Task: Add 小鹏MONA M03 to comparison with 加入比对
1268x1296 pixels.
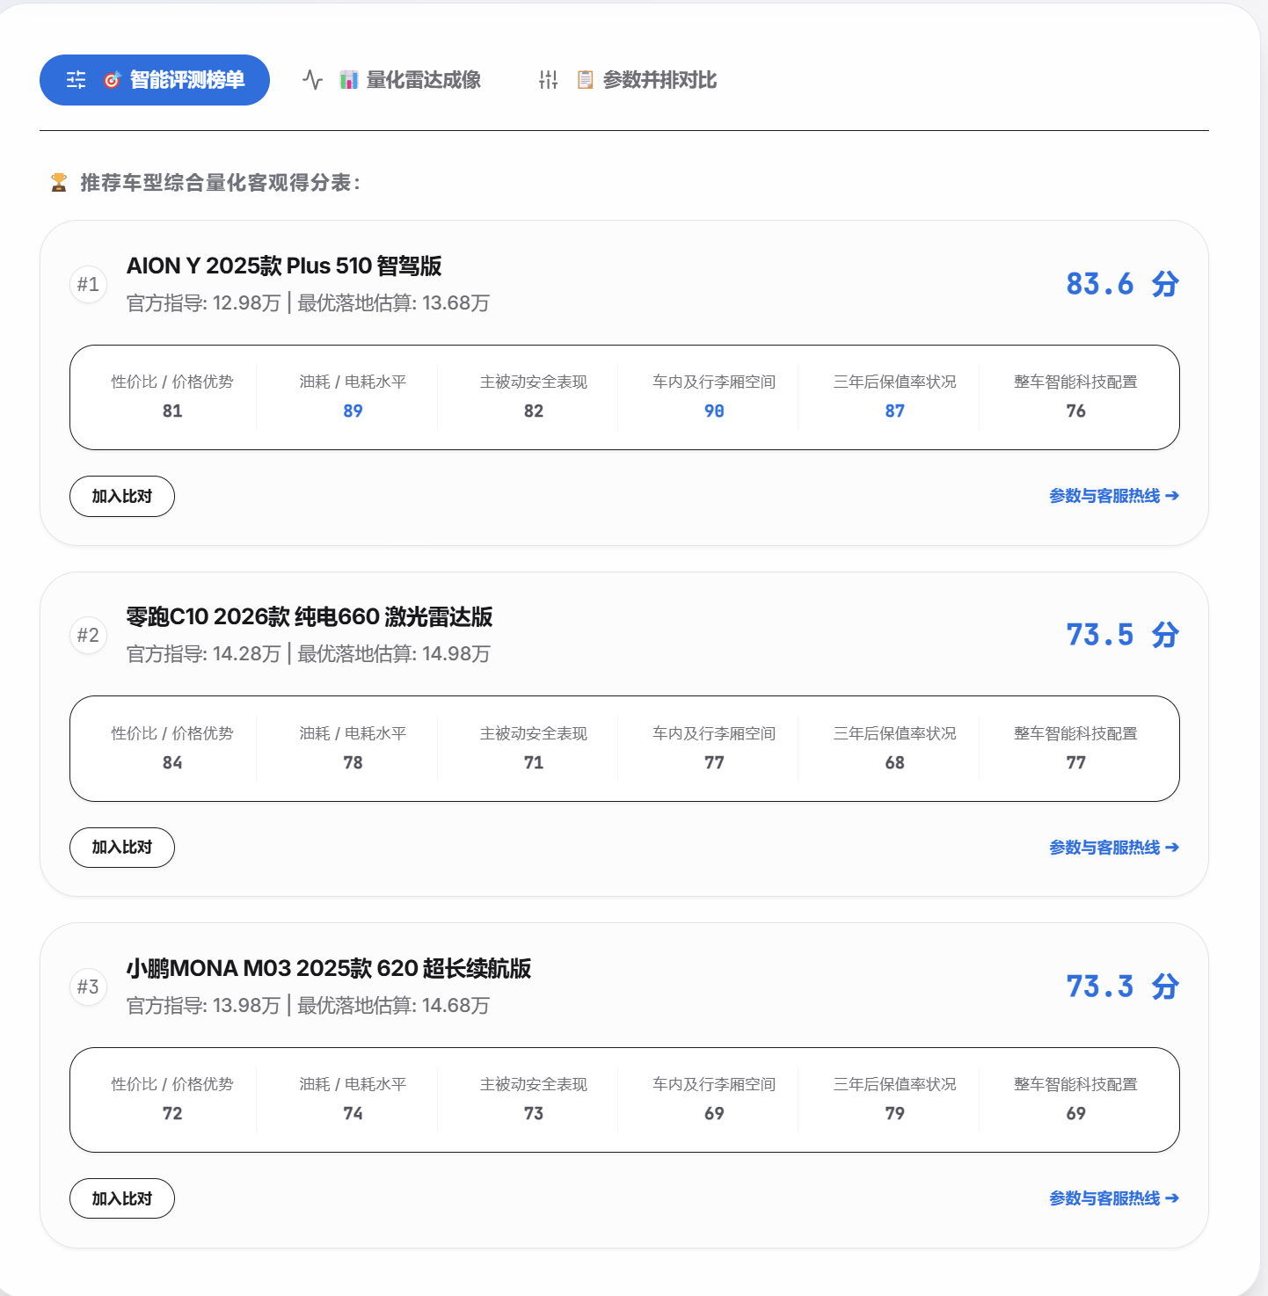Action: (122, 1198)
